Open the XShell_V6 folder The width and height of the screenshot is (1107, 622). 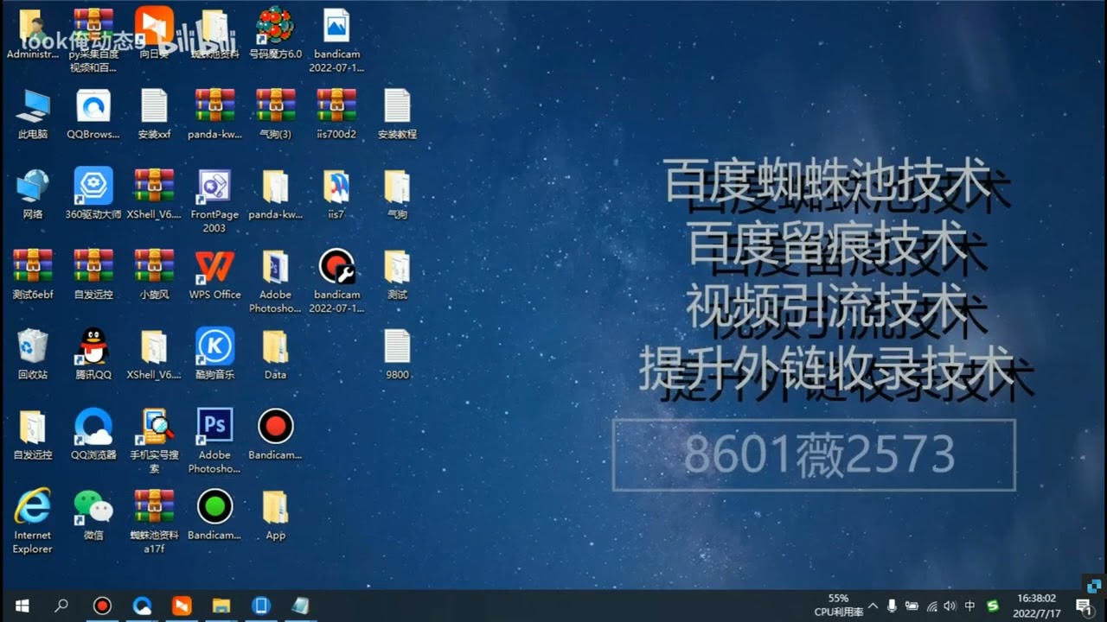pyautogui.click(x=154, y=346)
